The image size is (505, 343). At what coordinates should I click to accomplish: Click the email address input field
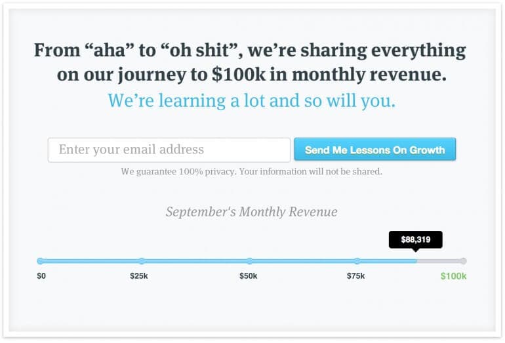tap(169, 150)
